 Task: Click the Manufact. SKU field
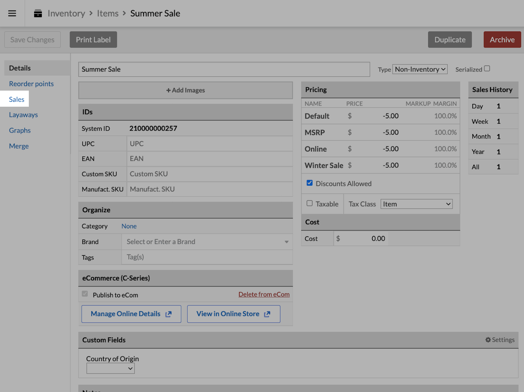(210, 189)
